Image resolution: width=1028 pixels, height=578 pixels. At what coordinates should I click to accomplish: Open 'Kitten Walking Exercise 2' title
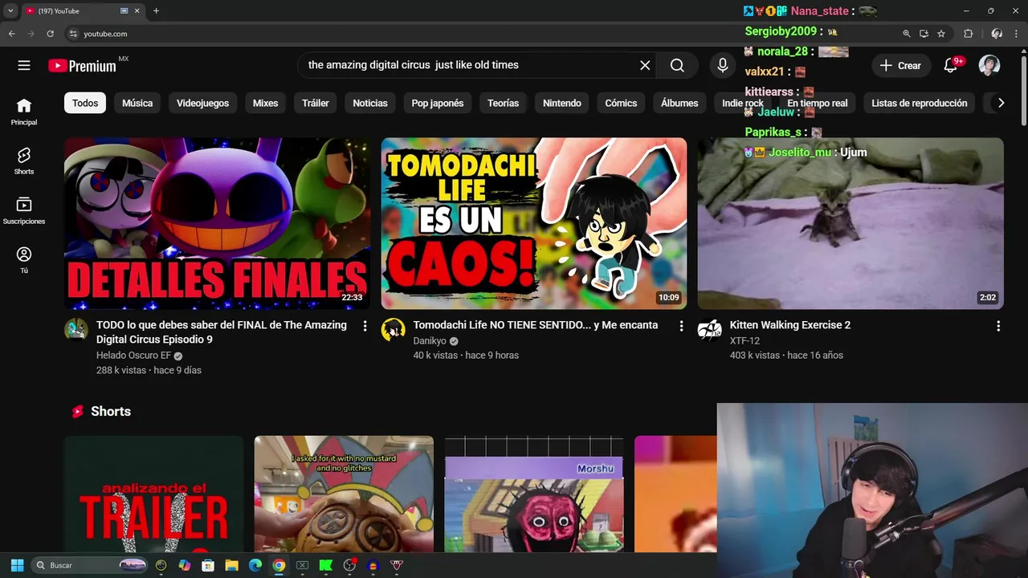[x=790, y=325]
